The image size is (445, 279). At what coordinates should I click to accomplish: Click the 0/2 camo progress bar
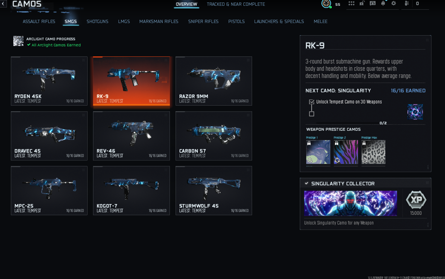(348, 123)
